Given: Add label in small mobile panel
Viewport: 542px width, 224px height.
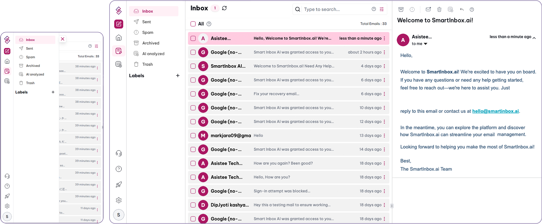Looking at the screenshot, I should (x=53, y=92).
